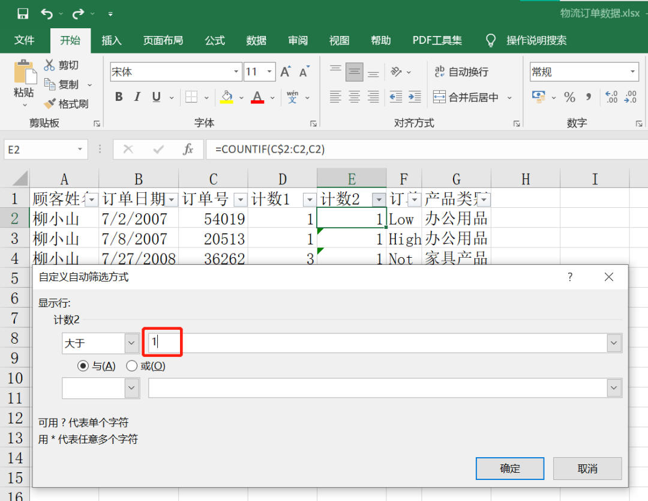Expand the Name Box dropdown for E2
This screenshot has height=501, width=648.
tap(80, 150)
